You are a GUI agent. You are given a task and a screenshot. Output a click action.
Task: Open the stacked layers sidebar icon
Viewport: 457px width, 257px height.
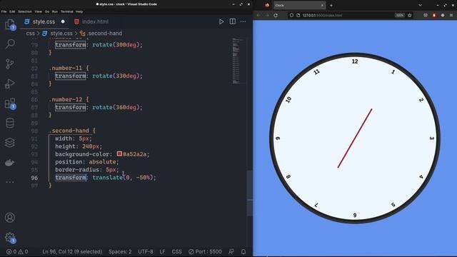point(10,143)
